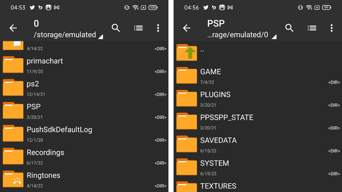Open search in the PSP folder view
Viewport: 342px width, 192px height.
click(289, 28)
